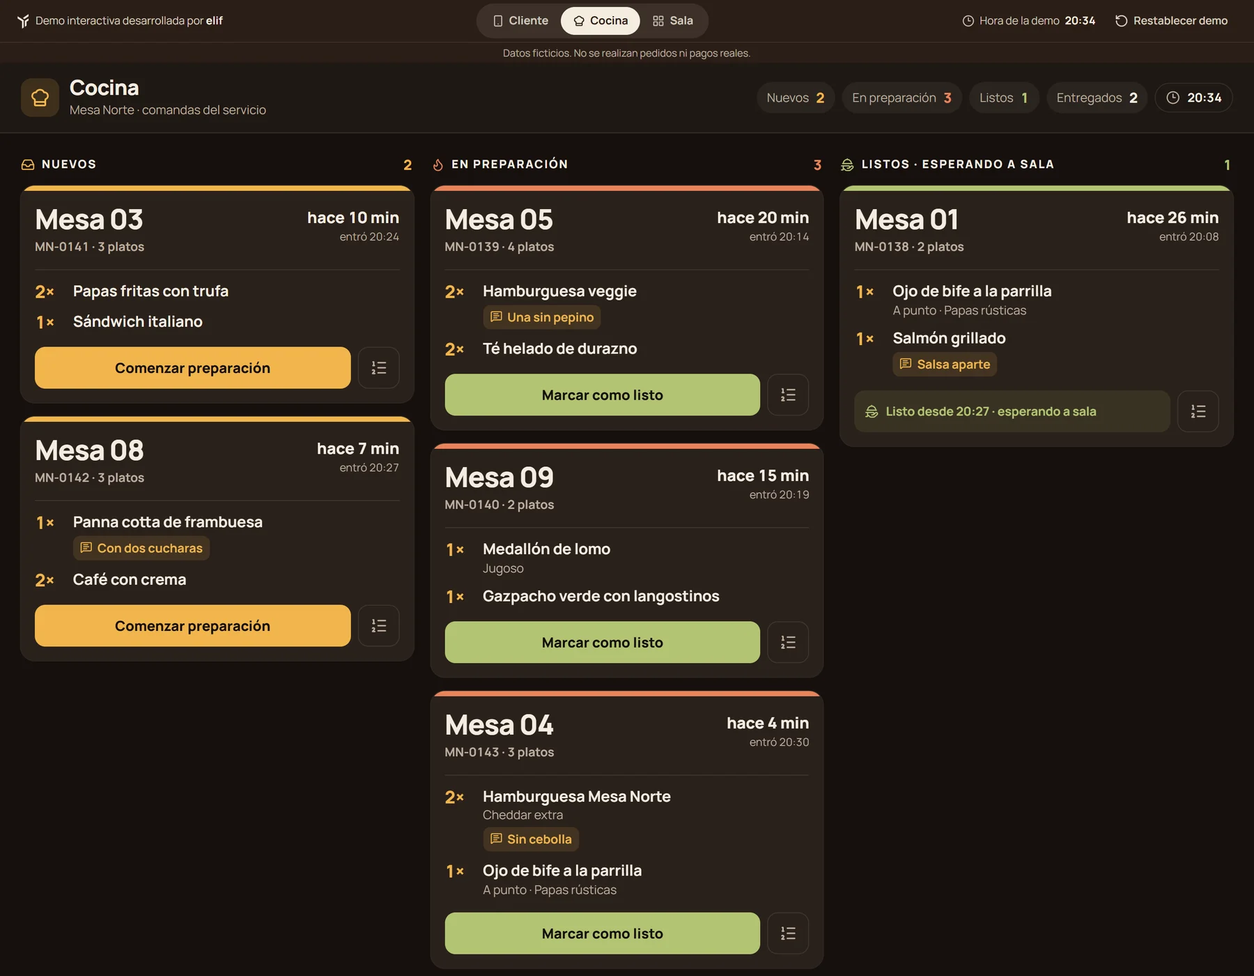The image size is (1254, 976).
Task: Click the flame icon next to EN PREPARACIÓN
Action: [x=438, y=165]
